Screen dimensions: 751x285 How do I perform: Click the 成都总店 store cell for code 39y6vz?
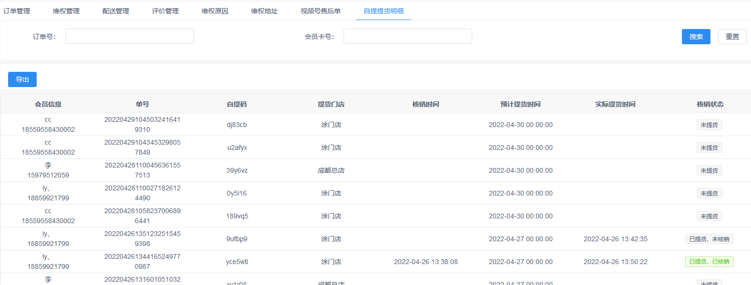[x=331, y=170]
